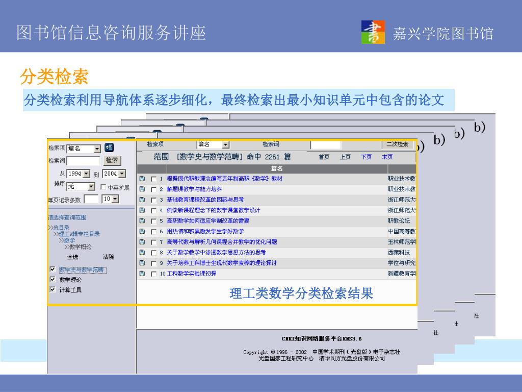522x392 pixels.
Task: Open document icon for row 3 基础教育课程改革
Action: coord(142,200)
